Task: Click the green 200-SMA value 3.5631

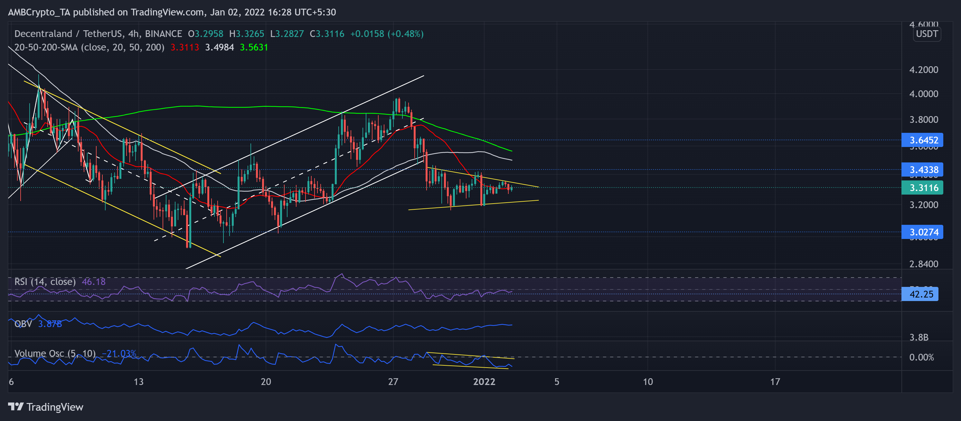Action: point(254,47)
